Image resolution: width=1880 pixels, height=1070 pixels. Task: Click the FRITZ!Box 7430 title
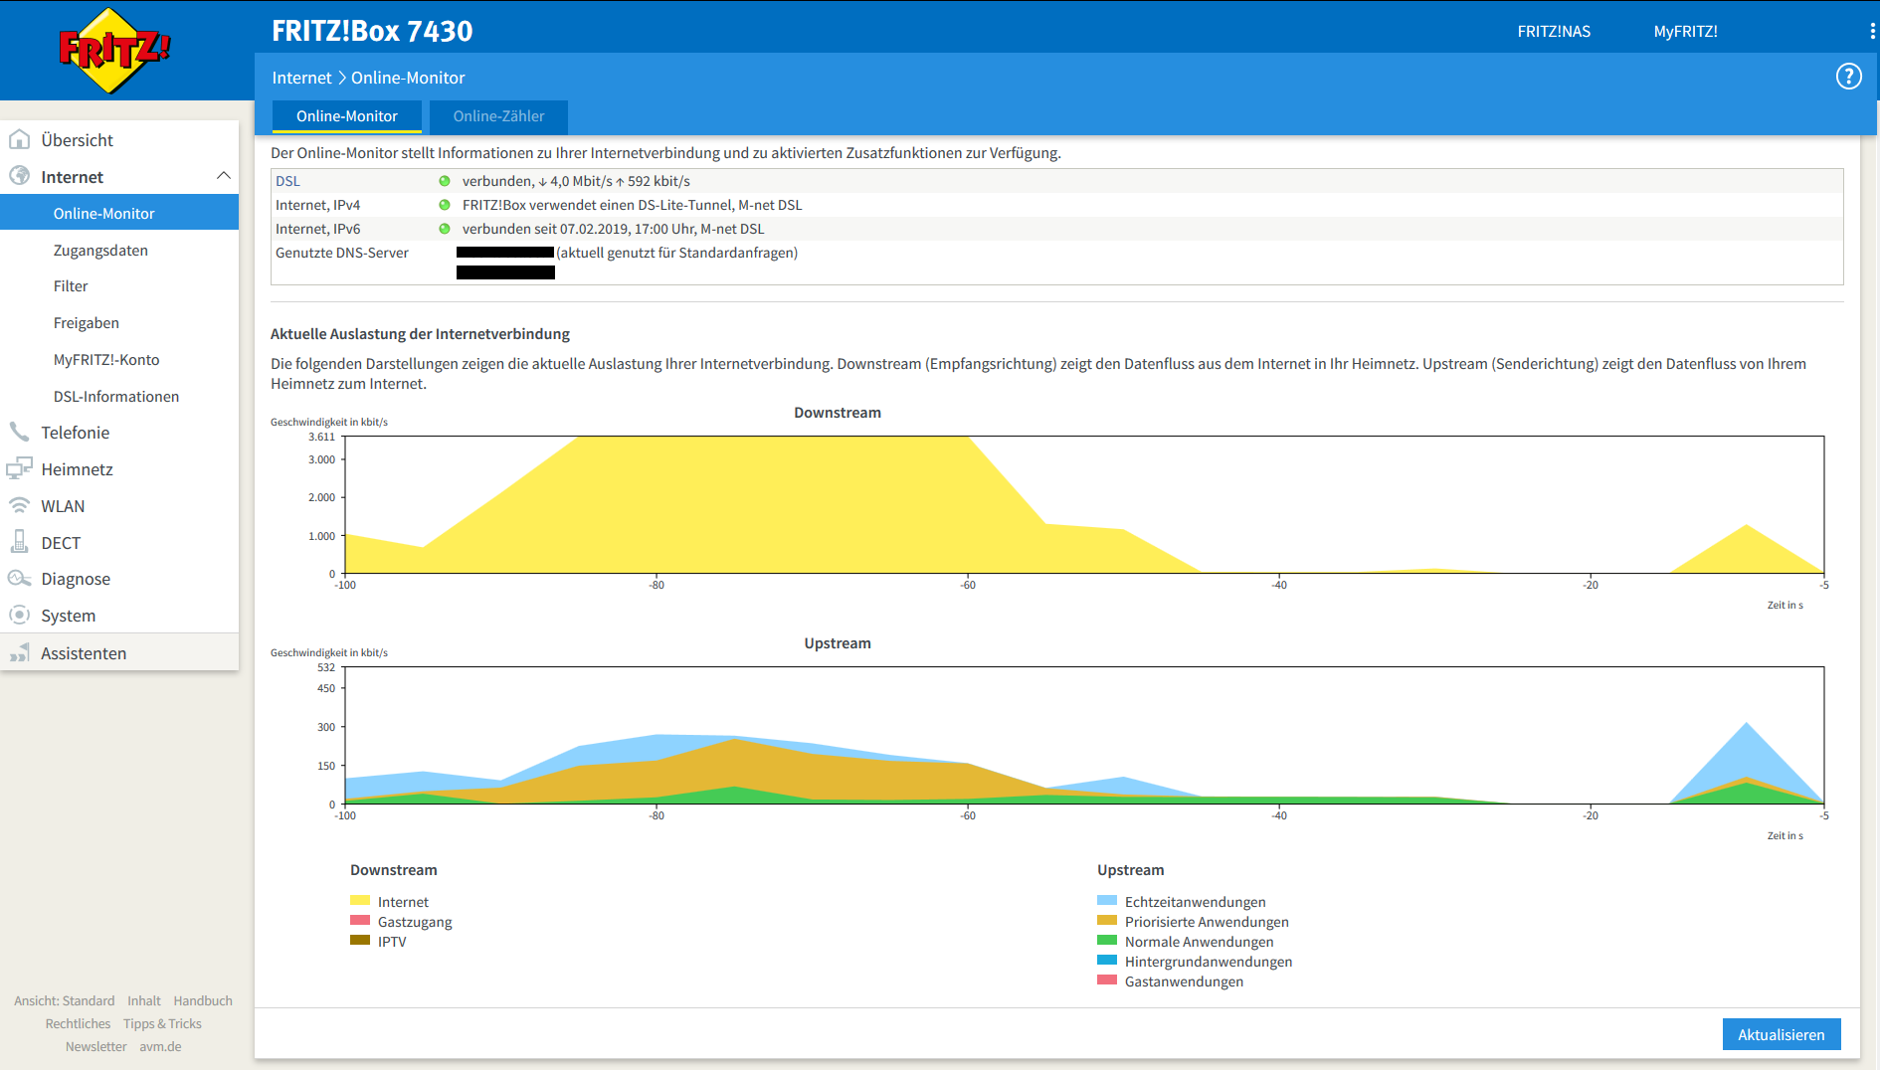tap(372, 31)
